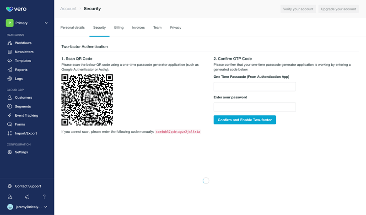Click the Segments pie icon
The height and width of the screenshot is (215, 366).
tap(10, 107)
